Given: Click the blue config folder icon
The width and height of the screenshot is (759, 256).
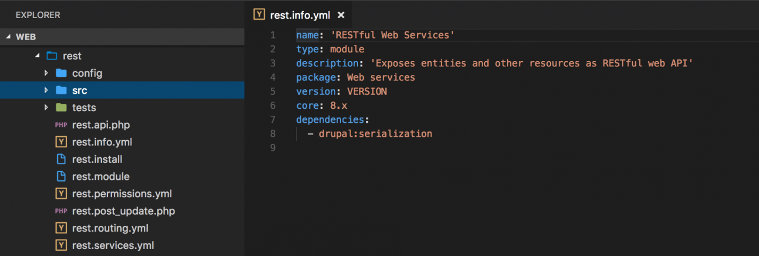Looking at the screenshot, I should (61, 73).
